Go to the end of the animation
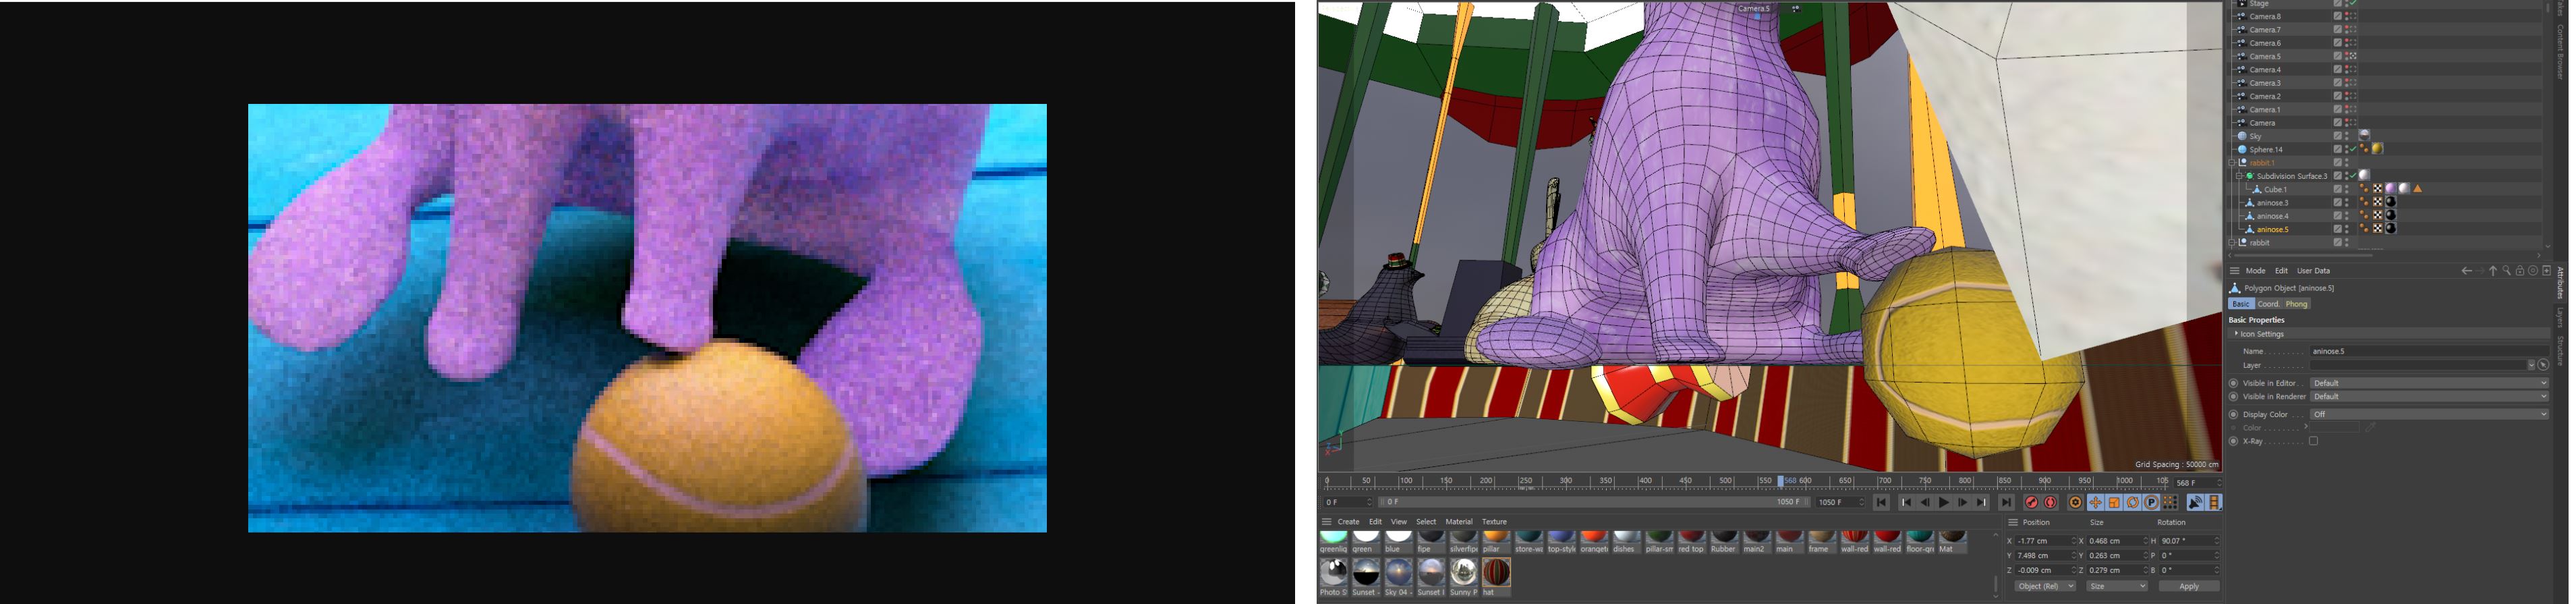The image size is (2576, 604). 2006,503
